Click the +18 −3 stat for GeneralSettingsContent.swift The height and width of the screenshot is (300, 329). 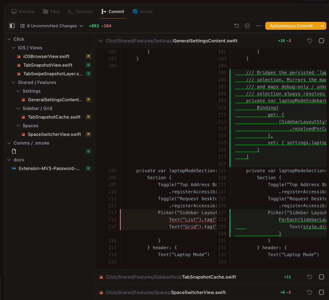tap(284, 41)
